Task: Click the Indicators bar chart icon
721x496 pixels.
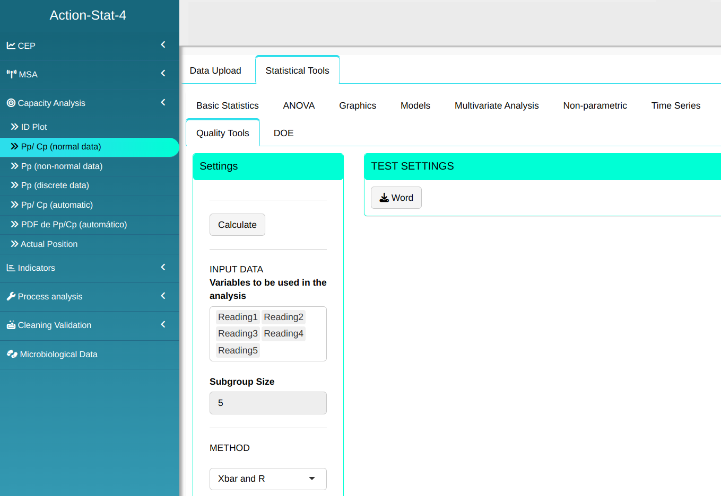Action: click(x=11, y=268)
